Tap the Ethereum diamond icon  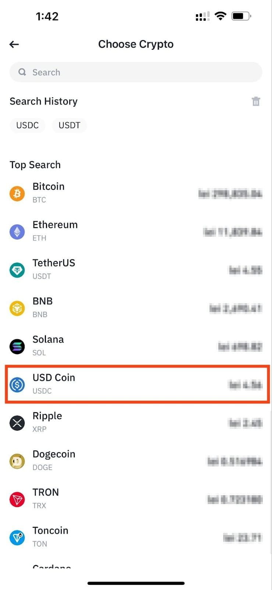point(17,232)
